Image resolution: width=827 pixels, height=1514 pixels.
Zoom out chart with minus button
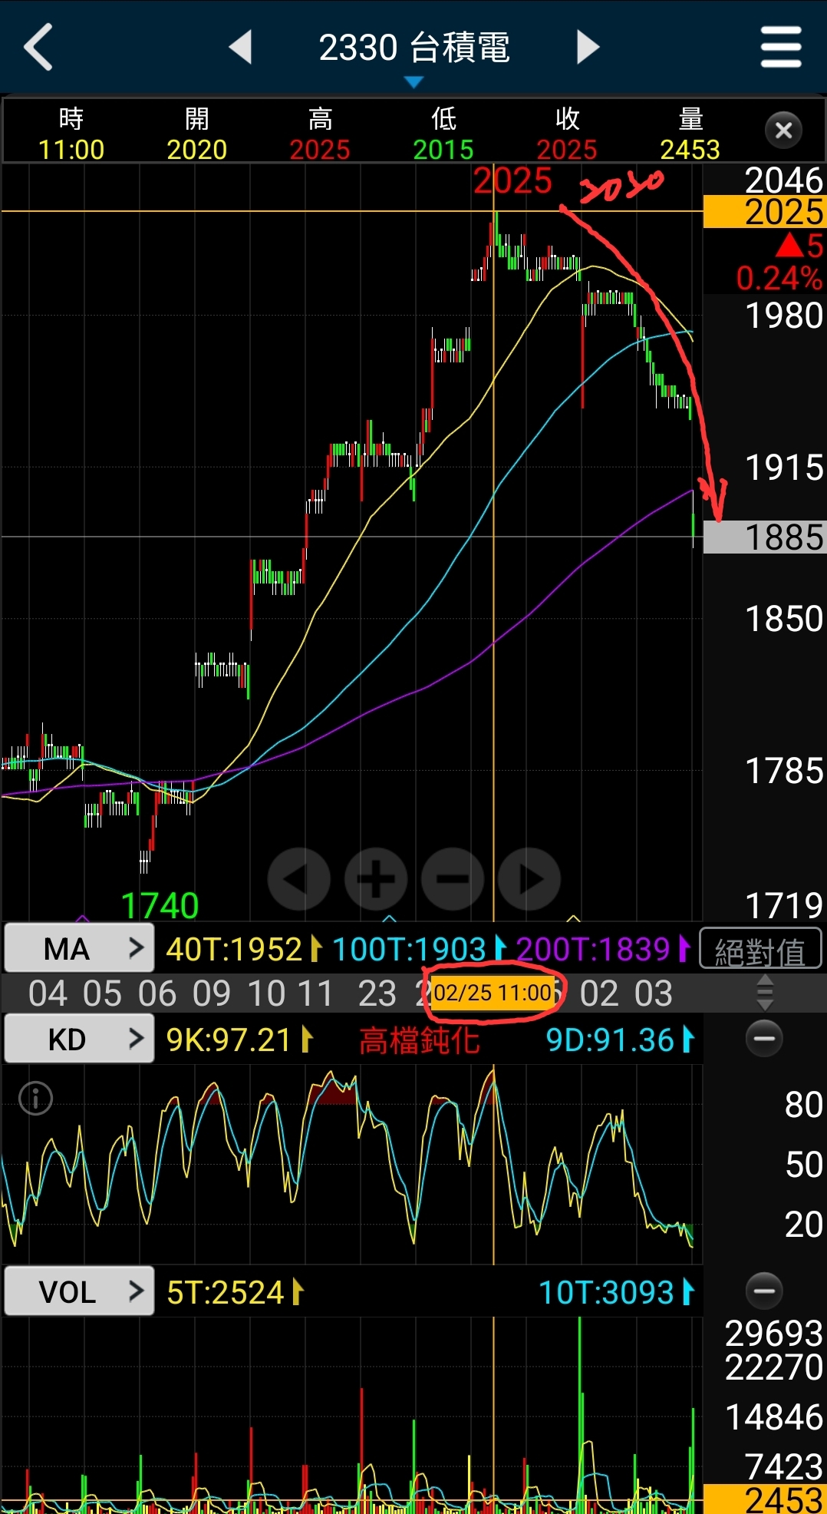(453, 879)
